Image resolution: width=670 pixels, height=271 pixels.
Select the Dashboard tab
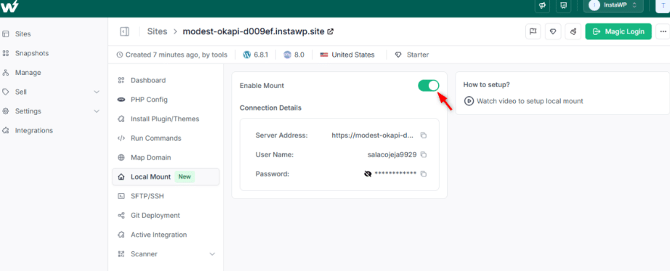pyautogui.click(x=148, y=81)
